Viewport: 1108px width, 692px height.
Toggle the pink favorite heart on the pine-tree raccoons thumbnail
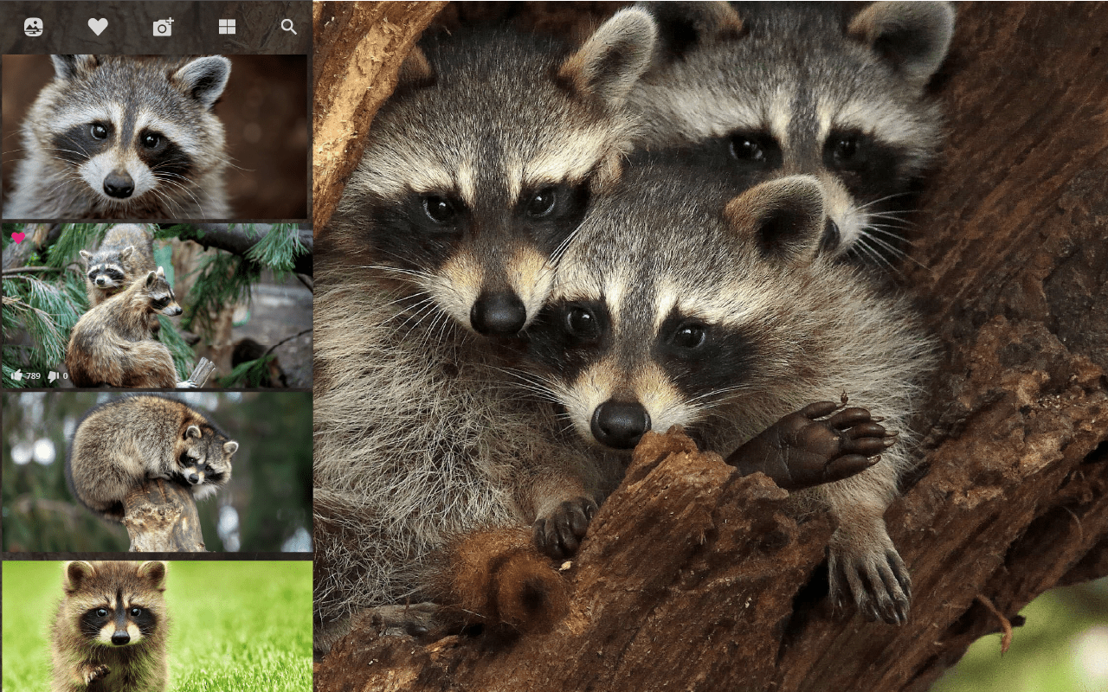click(18, 238)
